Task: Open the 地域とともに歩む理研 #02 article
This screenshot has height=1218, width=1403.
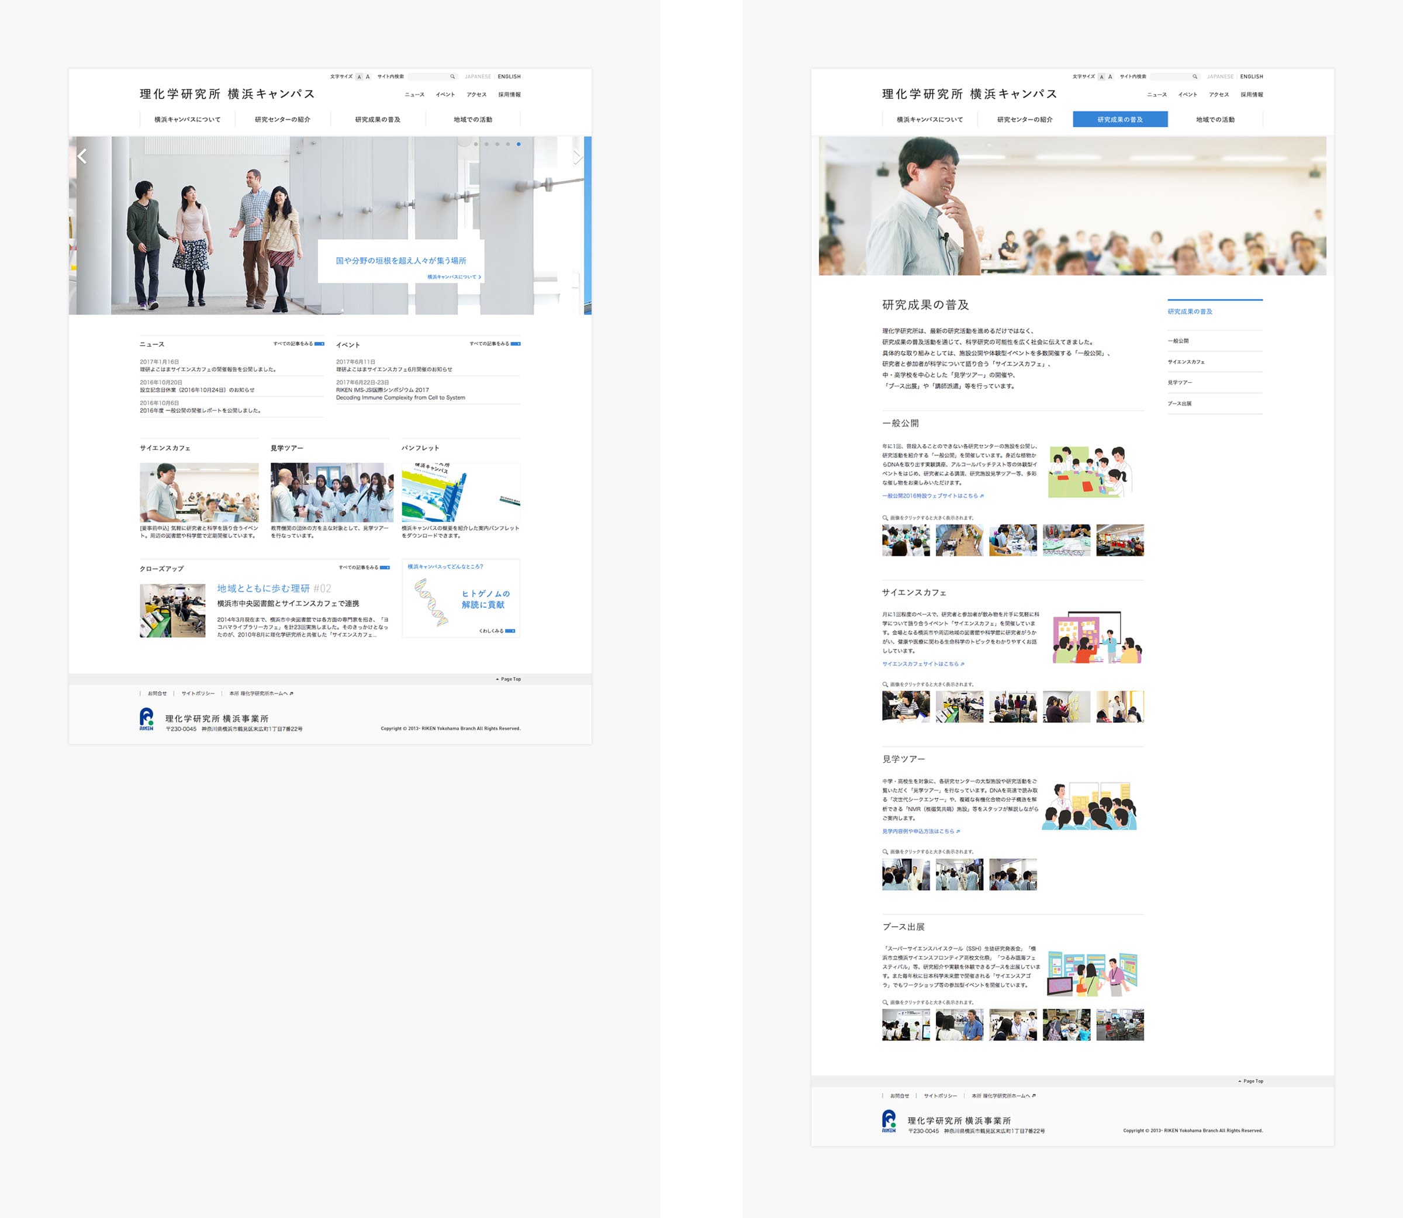Action: click(x=274, y=589)
